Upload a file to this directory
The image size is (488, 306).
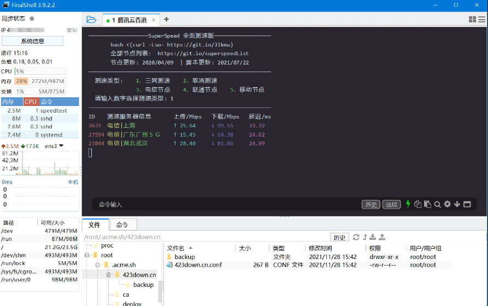click(382, 237)
